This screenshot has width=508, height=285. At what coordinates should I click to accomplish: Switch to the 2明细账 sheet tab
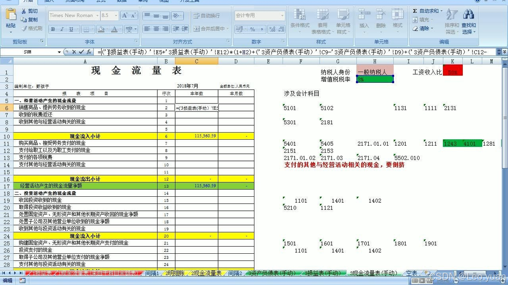[x=175, y=274]
